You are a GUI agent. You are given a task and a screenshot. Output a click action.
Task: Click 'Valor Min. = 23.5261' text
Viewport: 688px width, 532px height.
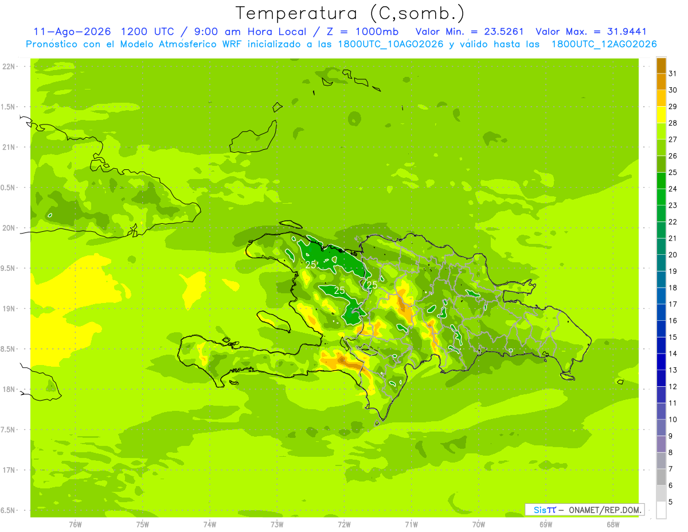click(x=470, y=32)
